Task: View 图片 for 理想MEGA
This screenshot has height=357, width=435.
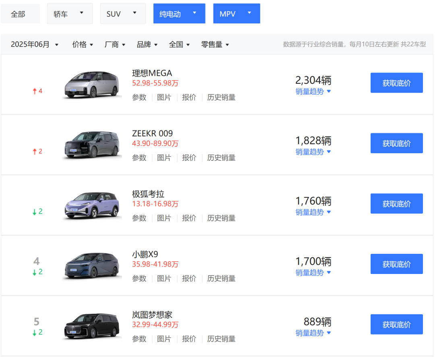Action: (x=164, y=98)
